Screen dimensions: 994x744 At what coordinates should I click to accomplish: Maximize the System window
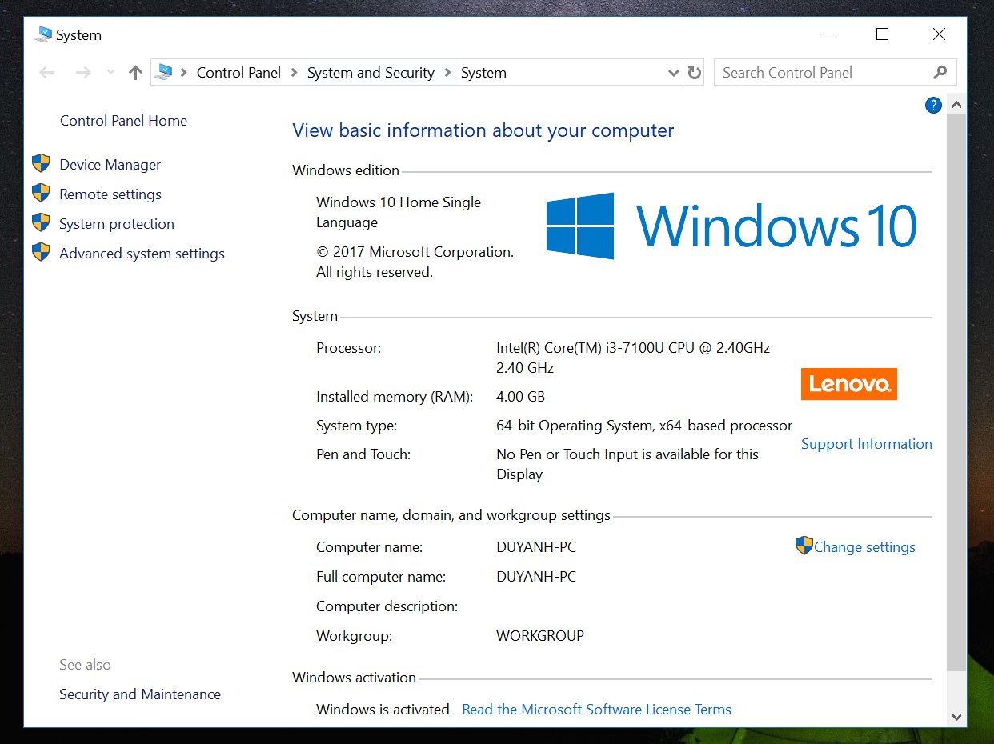tap(883, 34)
